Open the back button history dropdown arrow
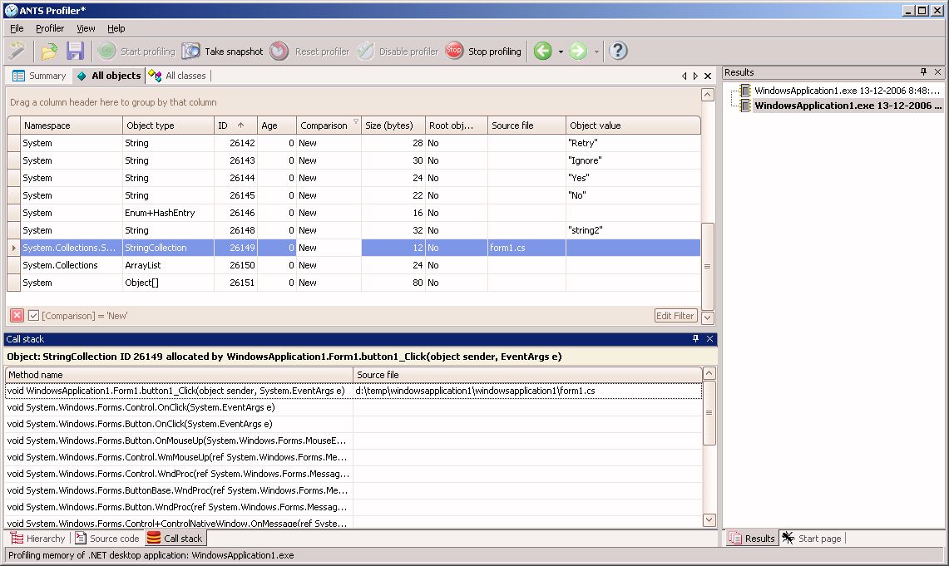Viewport: 949px width, 566px height. (561, 52)
